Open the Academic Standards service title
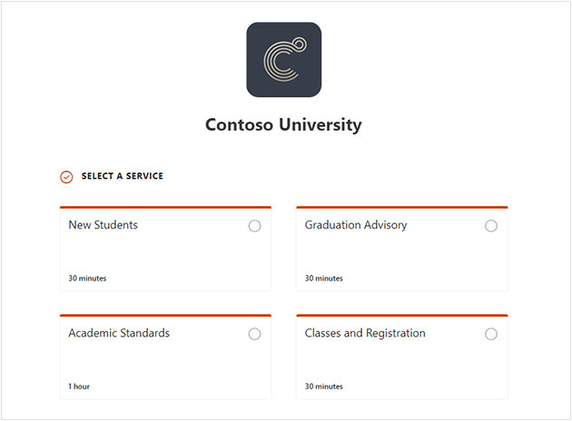This screenshot has height=421, width=572. click(x=119, y=333)
